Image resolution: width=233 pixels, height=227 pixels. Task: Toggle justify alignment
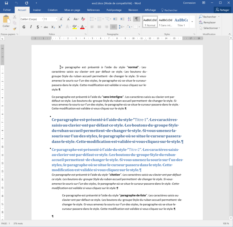click(114, 27)
